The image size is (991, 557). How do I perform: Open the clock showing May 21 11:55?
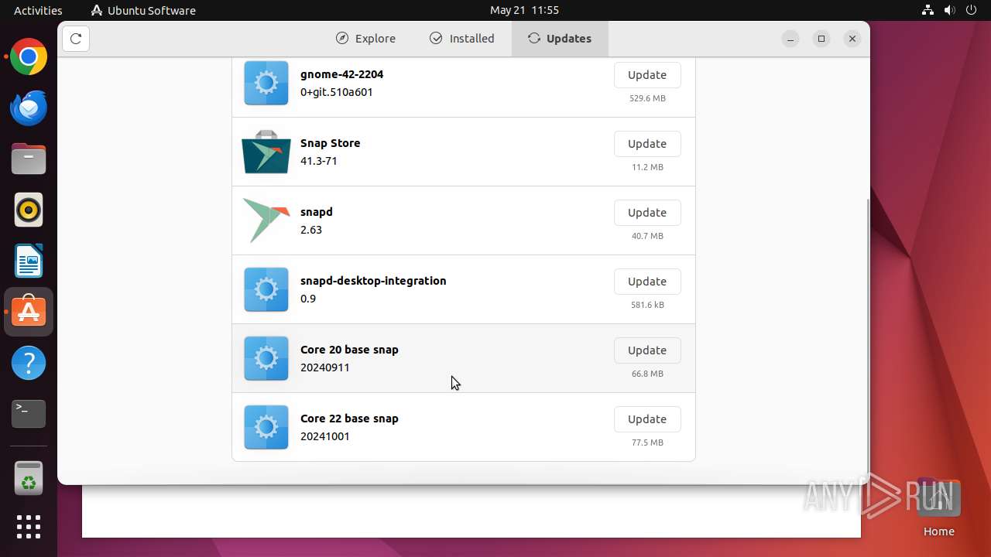tap(524, 10)
